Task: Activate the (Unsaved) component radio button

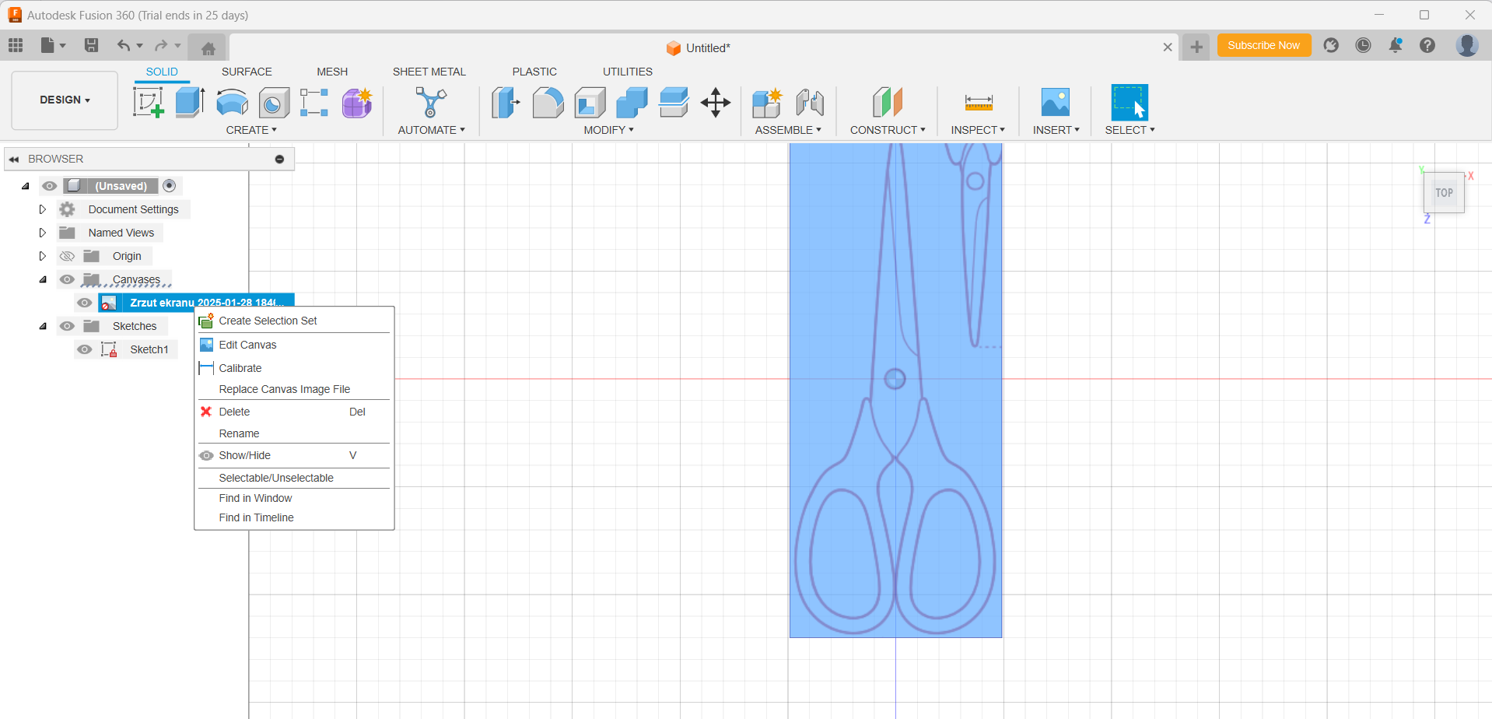Action: [x=170, y=186]
